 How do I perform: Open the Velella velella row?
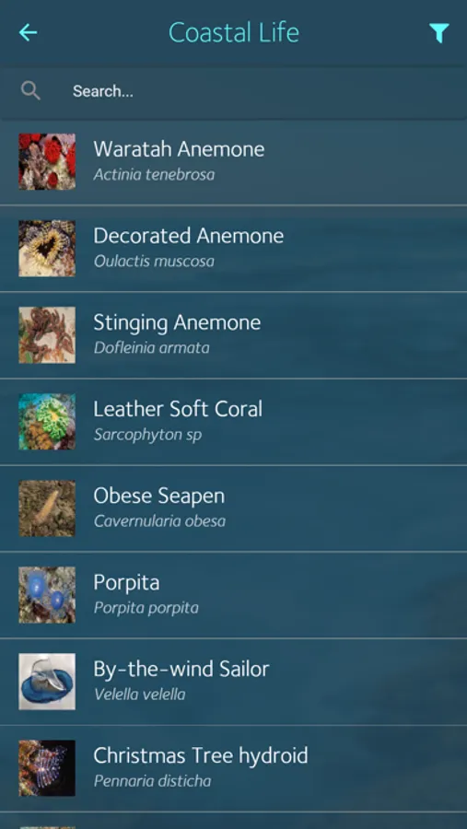point(233,682)
